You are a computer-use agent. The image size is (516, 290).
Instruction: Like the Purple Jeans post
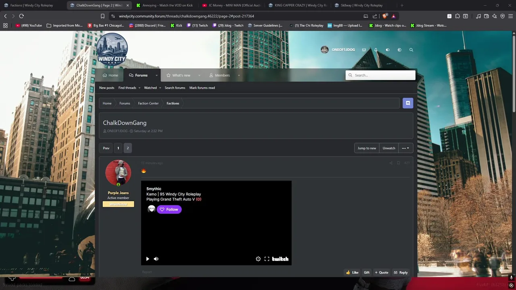coord(352,272)
